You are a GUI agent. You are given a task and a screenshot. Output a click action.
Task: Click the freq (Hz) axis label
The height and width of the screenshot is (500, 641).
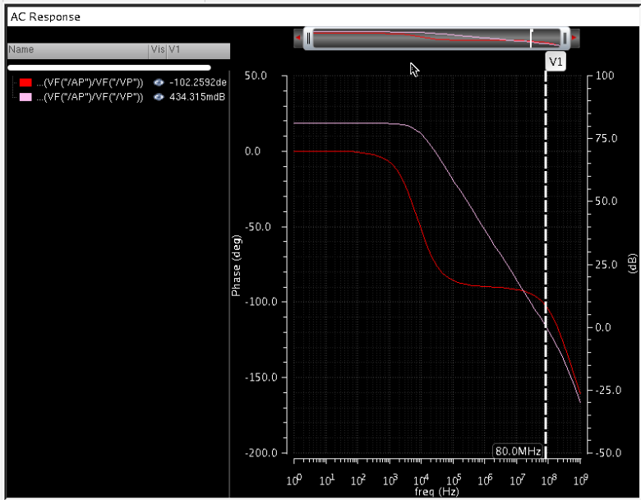(x=437, y=492)
